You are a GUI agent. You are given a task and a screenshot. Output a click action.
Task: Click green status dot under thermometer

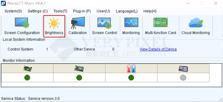pyautogui.click(x=131, y=78)
